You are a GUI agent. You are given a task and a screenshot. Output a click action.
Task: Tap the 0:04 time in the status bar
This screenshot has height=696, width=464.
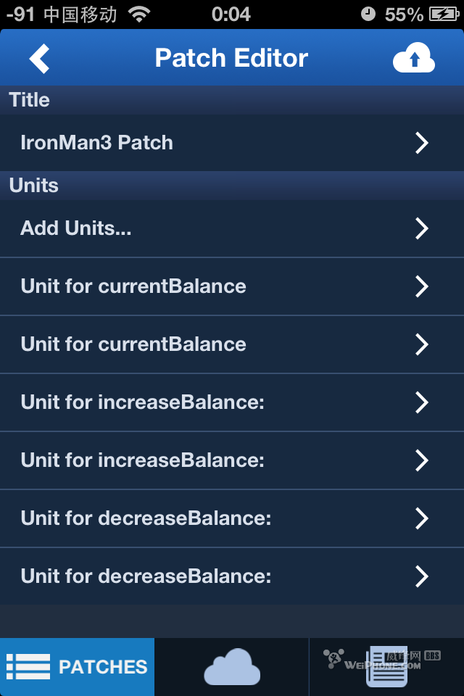click(231, 14)
